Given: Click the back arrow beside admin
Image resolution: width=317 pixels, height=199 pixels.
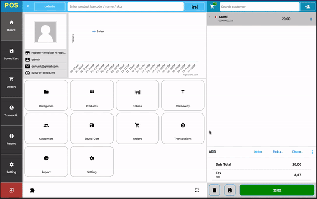Looking at the screenshot, I should point(28,6).
